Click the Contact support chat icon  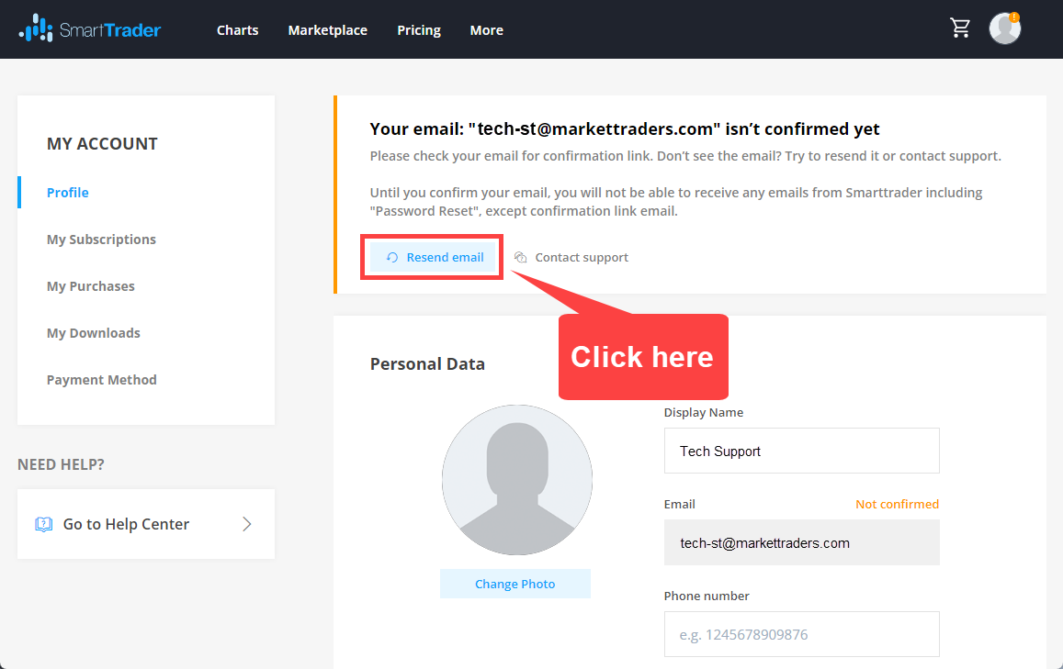[x=520, y=258]
